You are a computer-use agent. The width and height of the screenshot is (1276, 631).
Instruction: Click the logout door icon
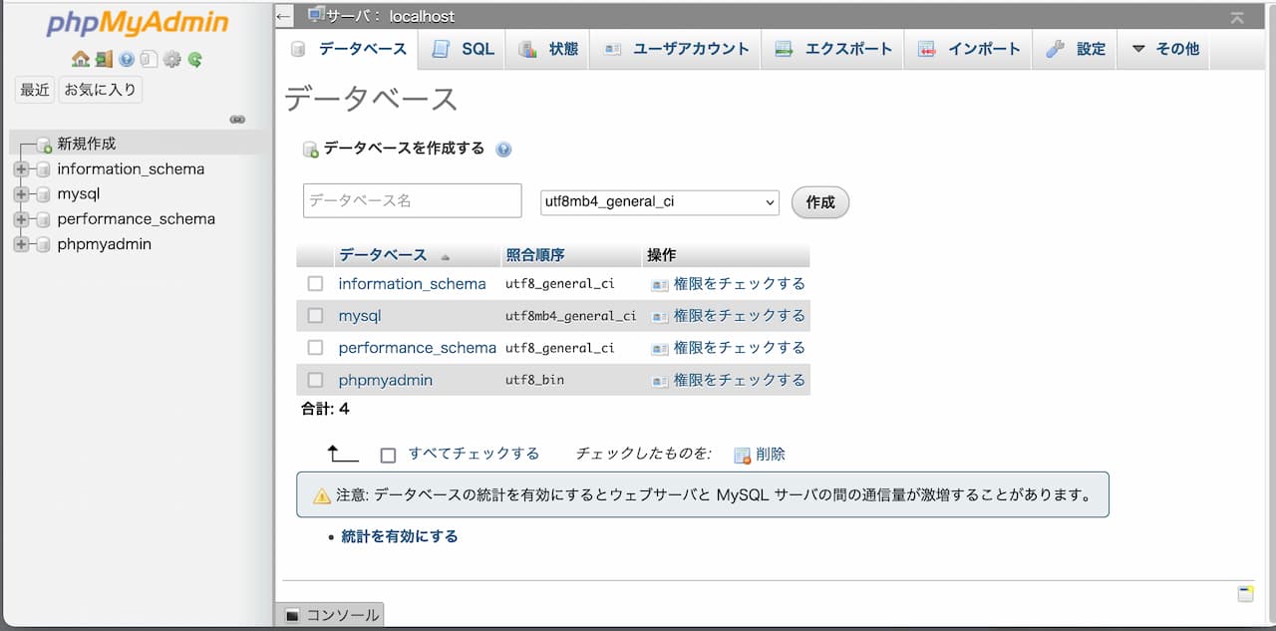[x=104, y=60]
